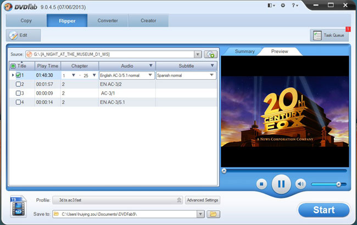
Task: Open the Audio column header dropdown
Action: coord(150,65)
